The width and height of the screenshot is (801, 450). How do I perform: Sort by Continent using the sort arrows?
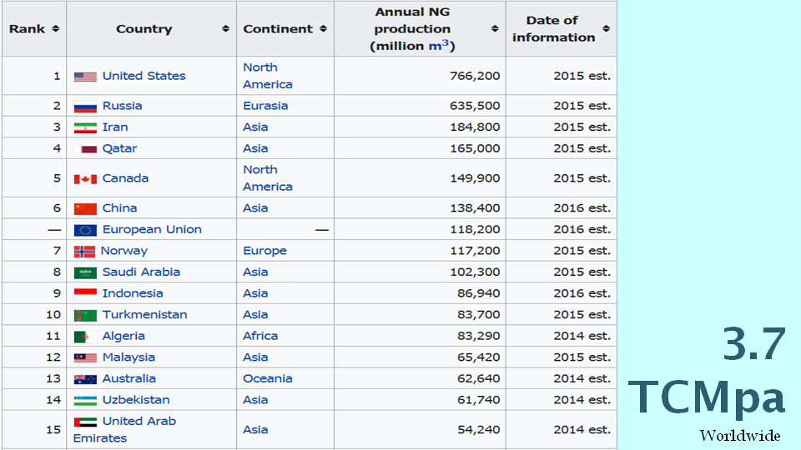coord(322,29)
